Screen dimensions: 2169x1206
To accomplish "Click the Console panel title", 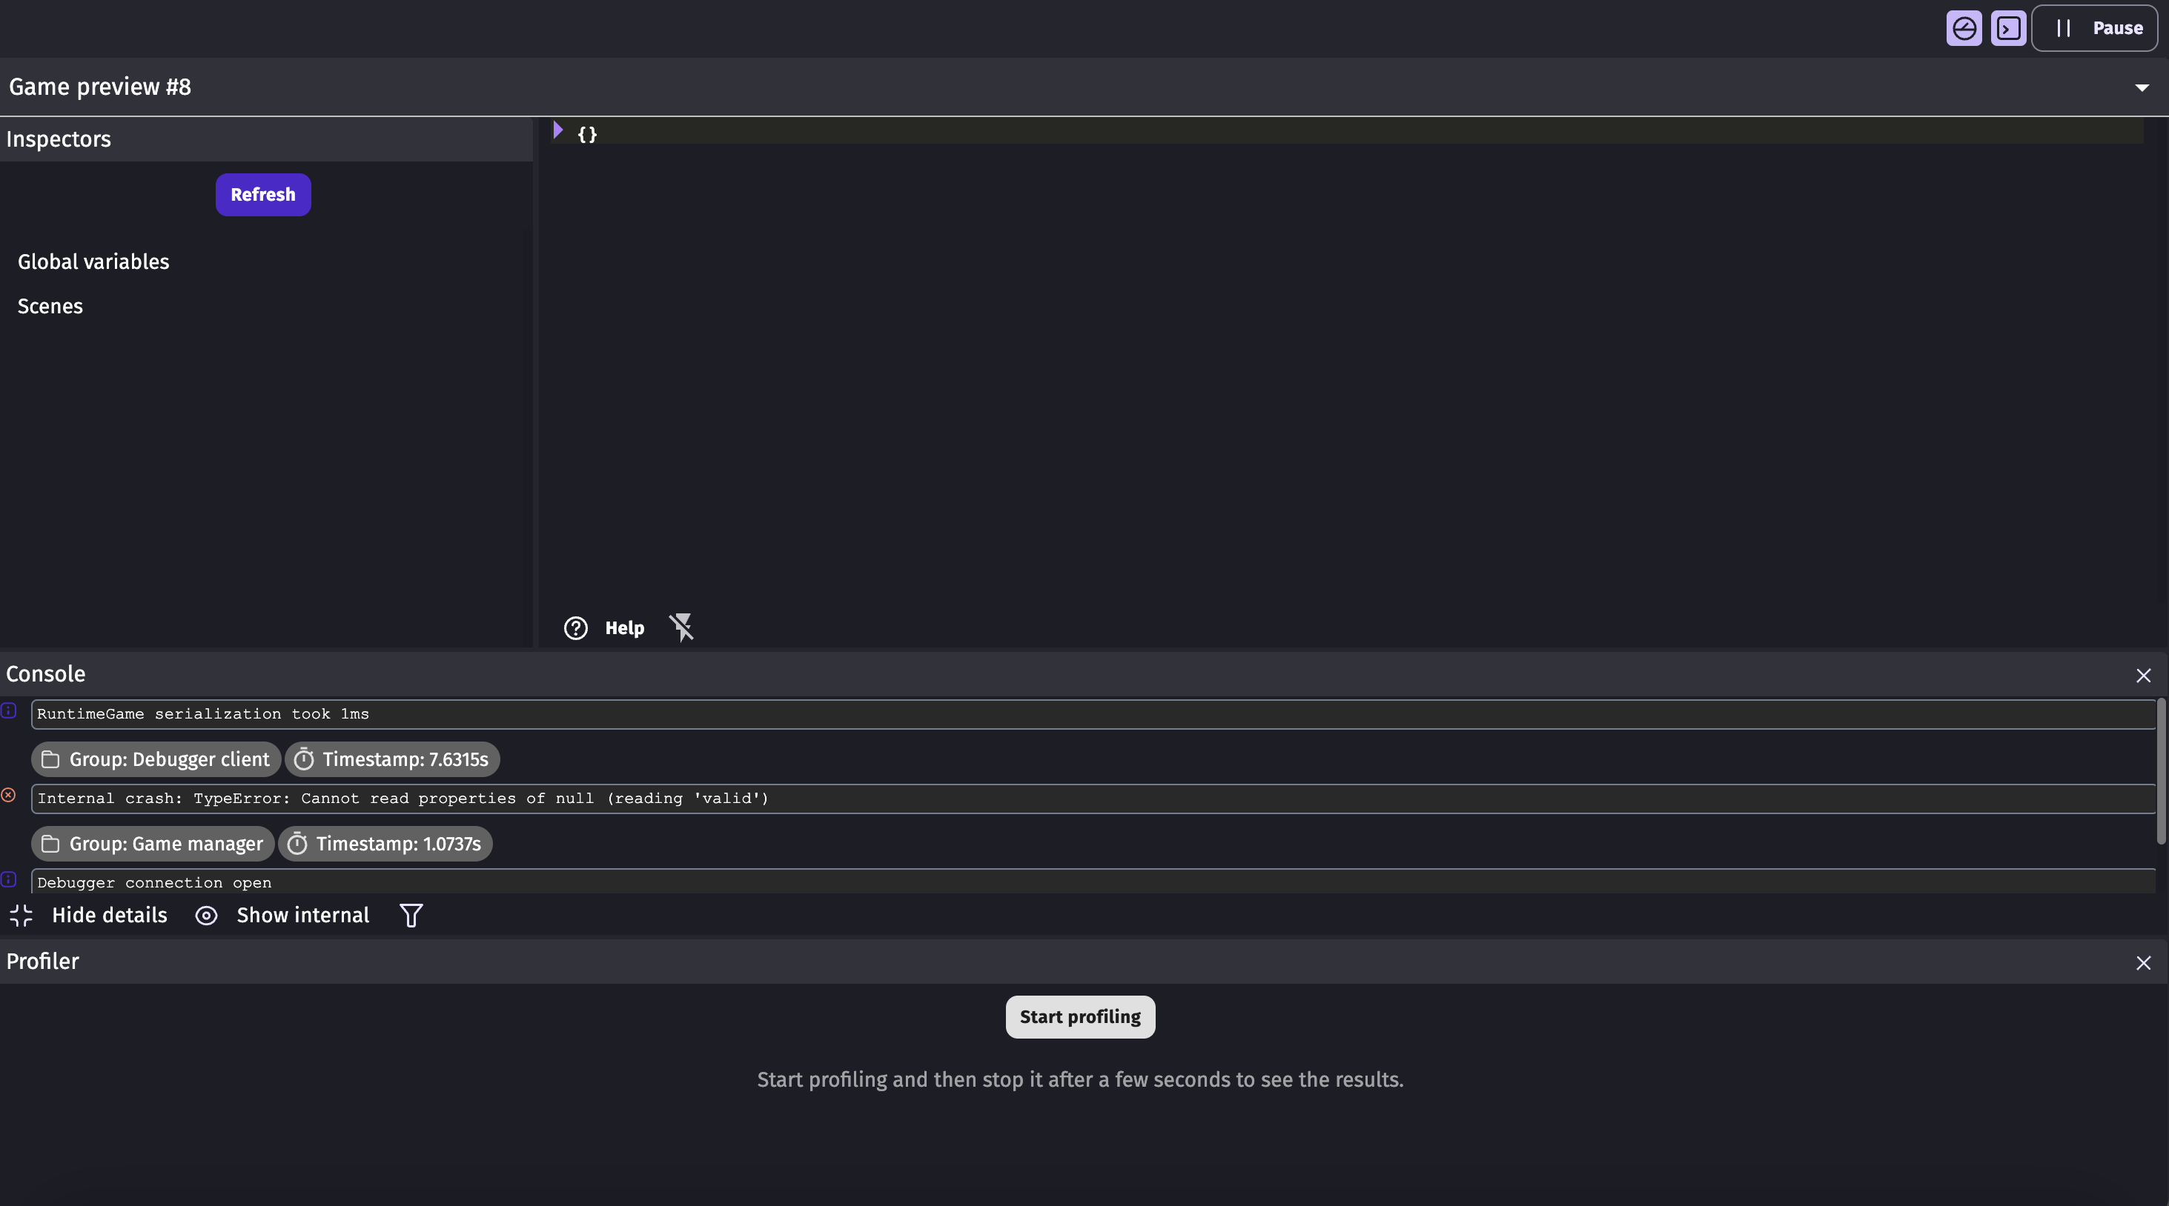I will coord(45,674).
